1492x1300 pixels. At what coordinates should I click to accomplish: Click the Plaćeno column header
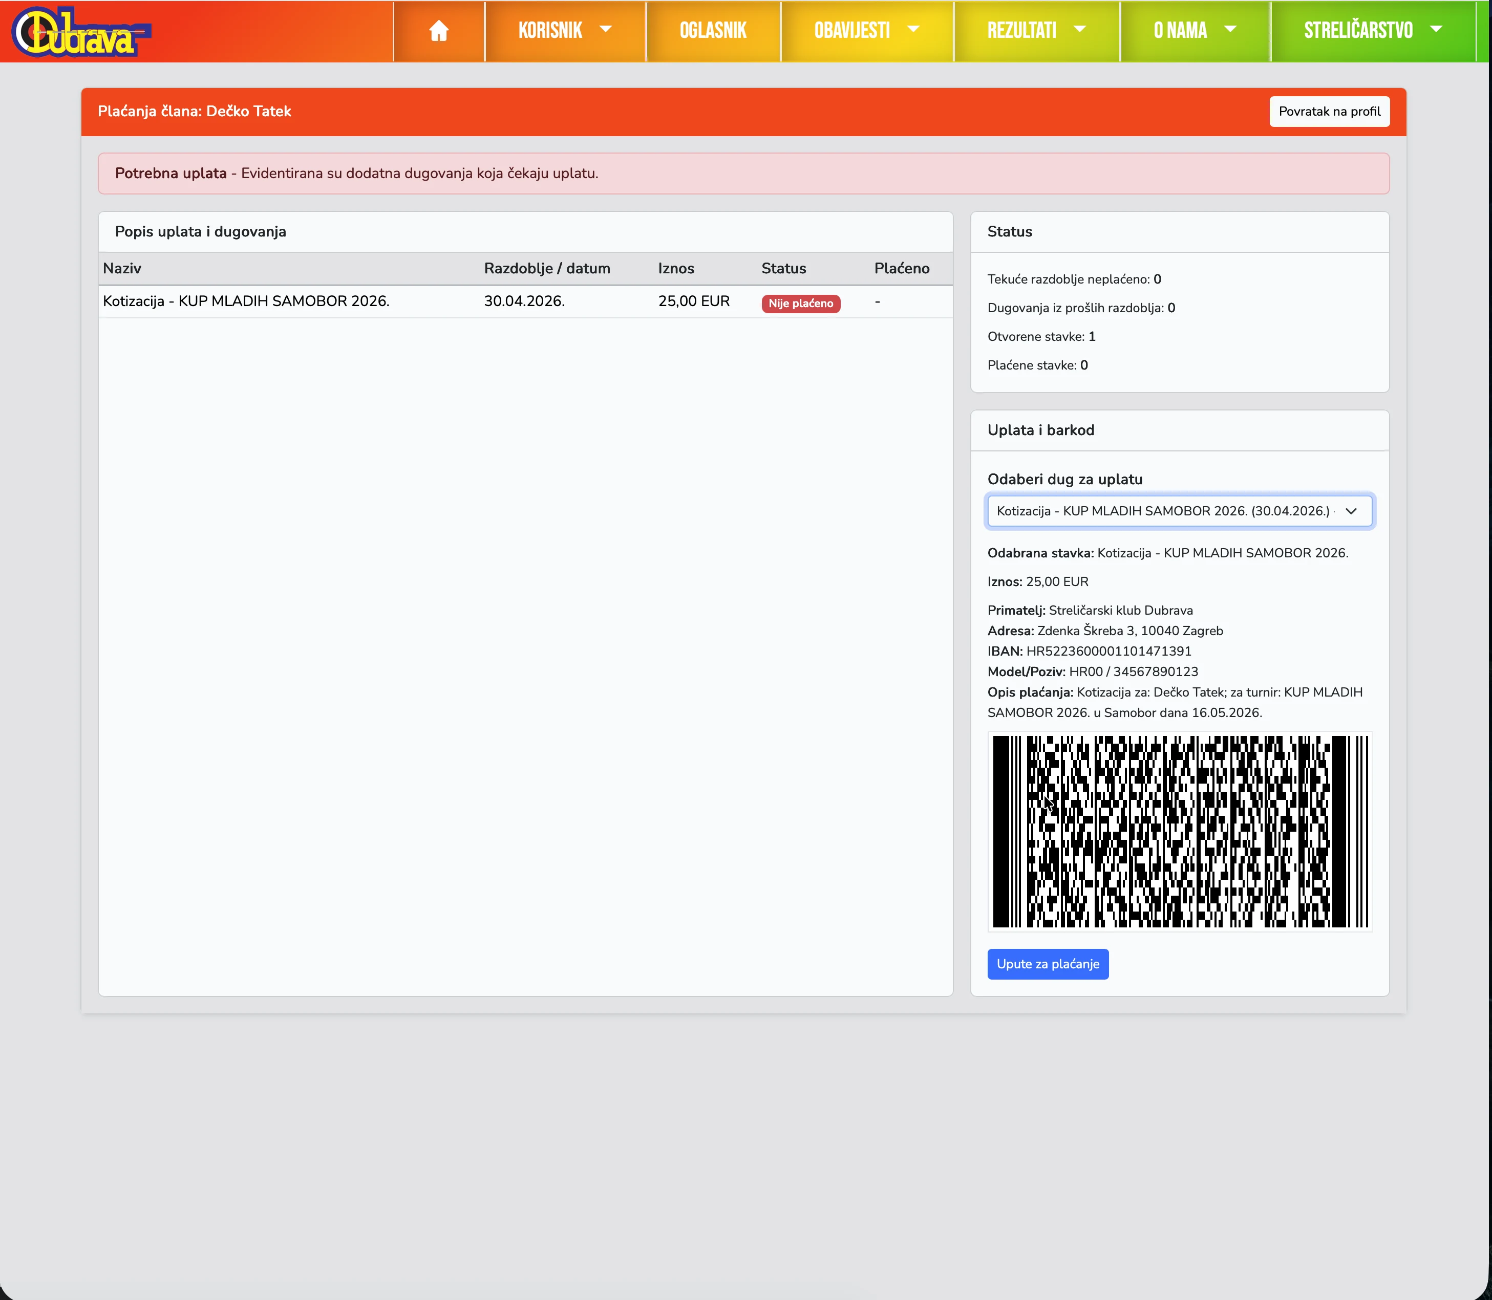[x=901, y=268]
